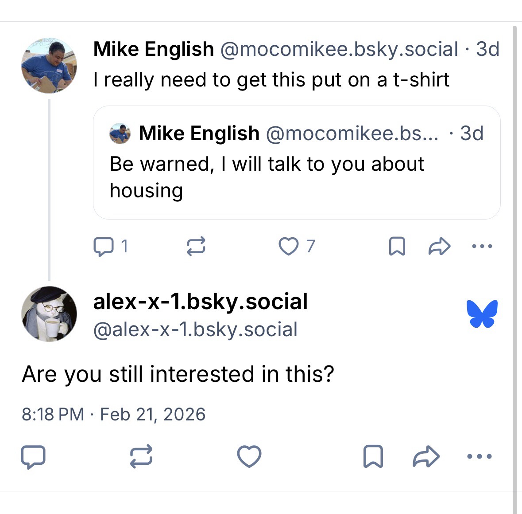This screenshot has width=522, height=514.
Task: Like the 'Are you still interested' post
Action: 249,456
